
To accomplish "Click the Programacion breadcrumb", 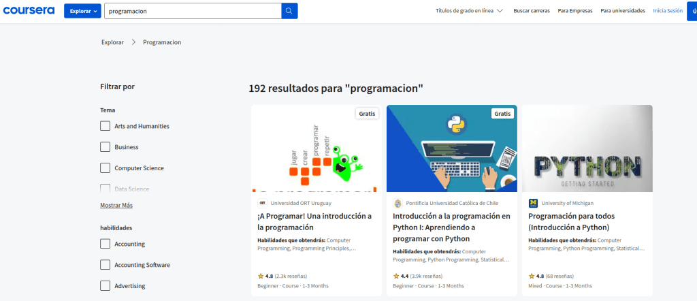I will [162, 42].
